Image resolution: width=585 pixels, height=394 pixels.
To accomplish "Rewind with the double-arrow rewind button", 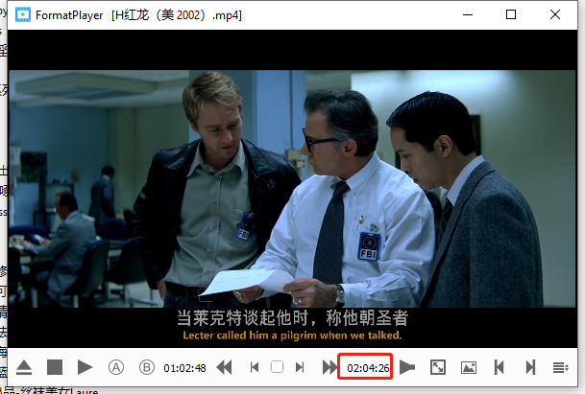I will click(x=224, y=367).
